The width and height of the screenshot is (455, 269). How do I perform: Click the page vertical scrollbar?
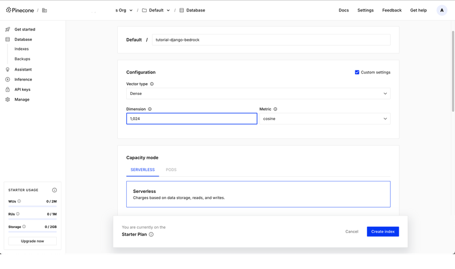[453, 71]
